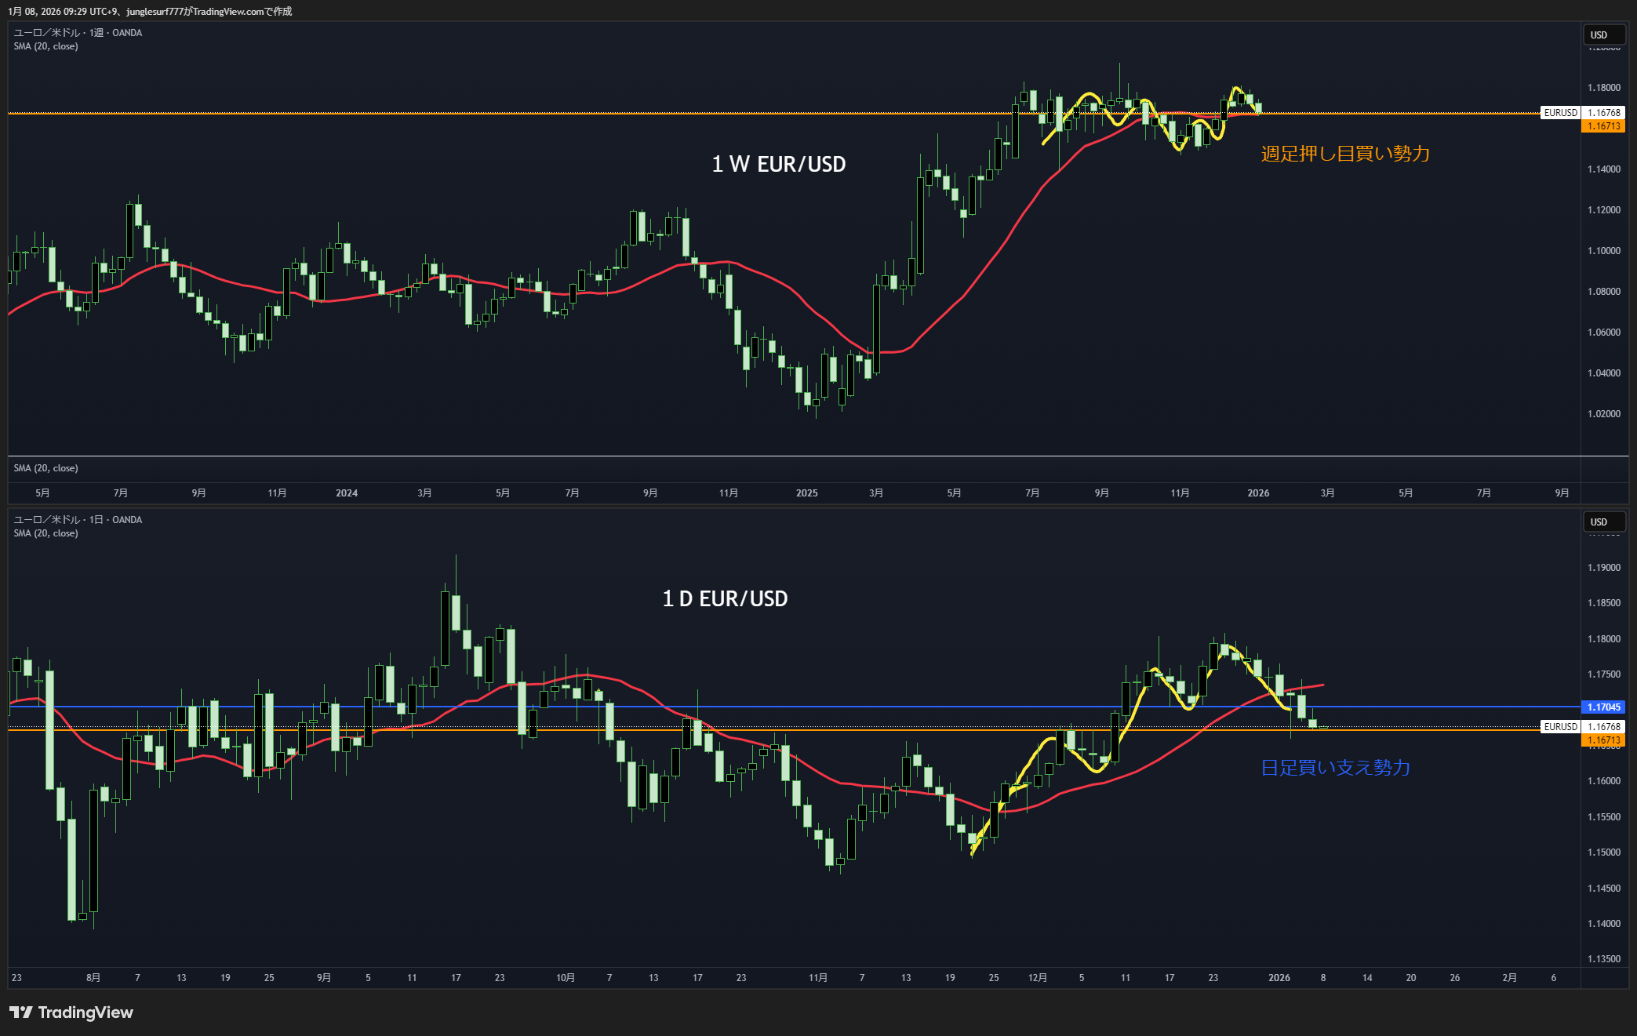Click the 2025 marker on weekly time axis
The height and width of the screenshot is (1036, 1637).
pos(806,493)
